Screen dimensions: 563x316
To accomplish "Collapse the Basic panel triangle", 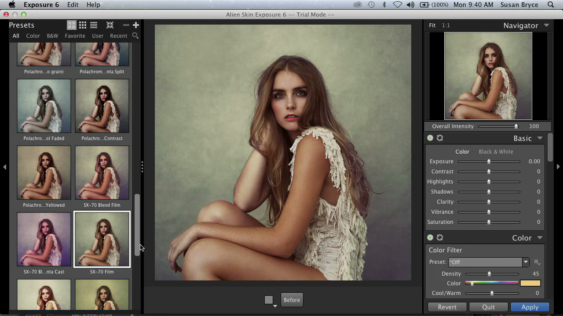I will click(x=540, y=138).
